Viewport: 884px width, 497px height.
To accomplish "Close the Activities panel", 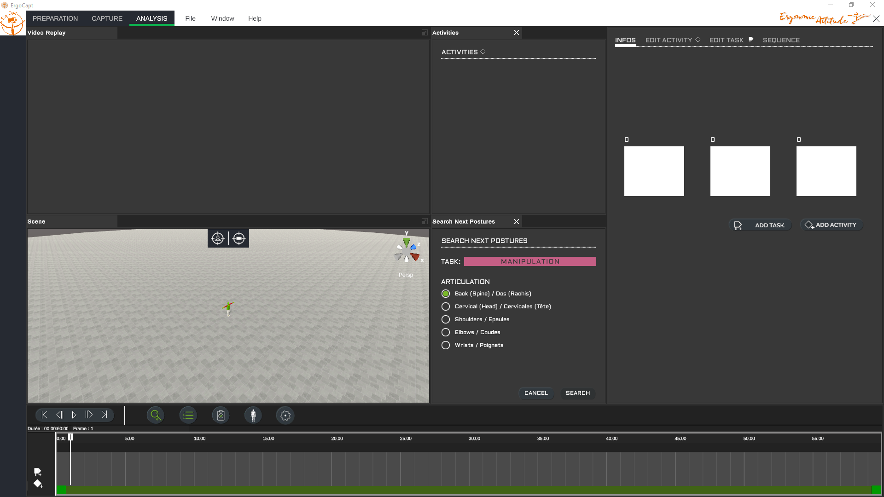I will 517,33.
